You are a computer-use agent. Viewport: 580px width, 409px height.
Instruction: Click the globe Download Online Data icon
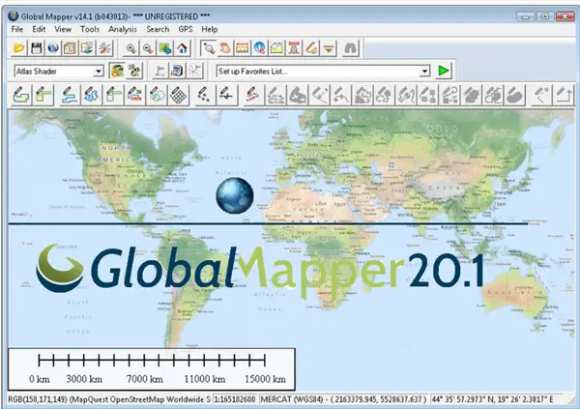tap(53, 48)
